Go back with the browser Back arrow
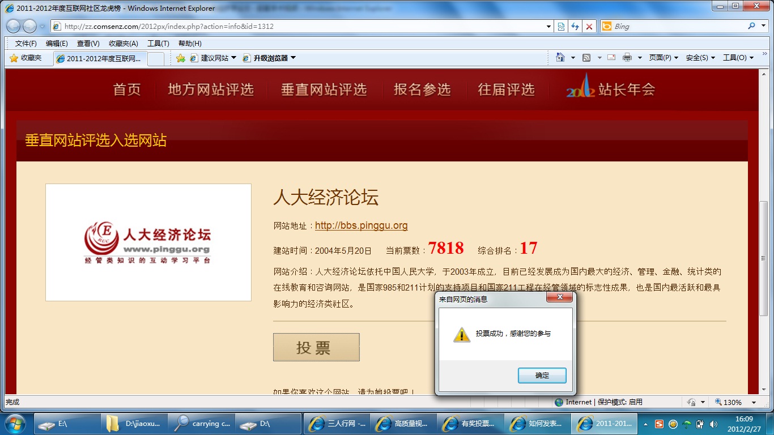The height and width of the screenshot is (435, 774). click(x=14, y=26)
